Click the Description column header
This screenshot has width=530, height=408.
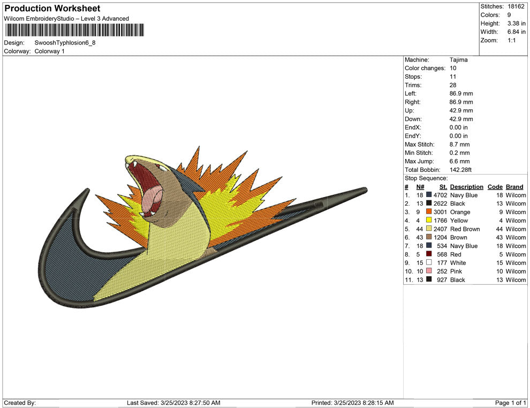pyautogui.click(x=466, y=187)
